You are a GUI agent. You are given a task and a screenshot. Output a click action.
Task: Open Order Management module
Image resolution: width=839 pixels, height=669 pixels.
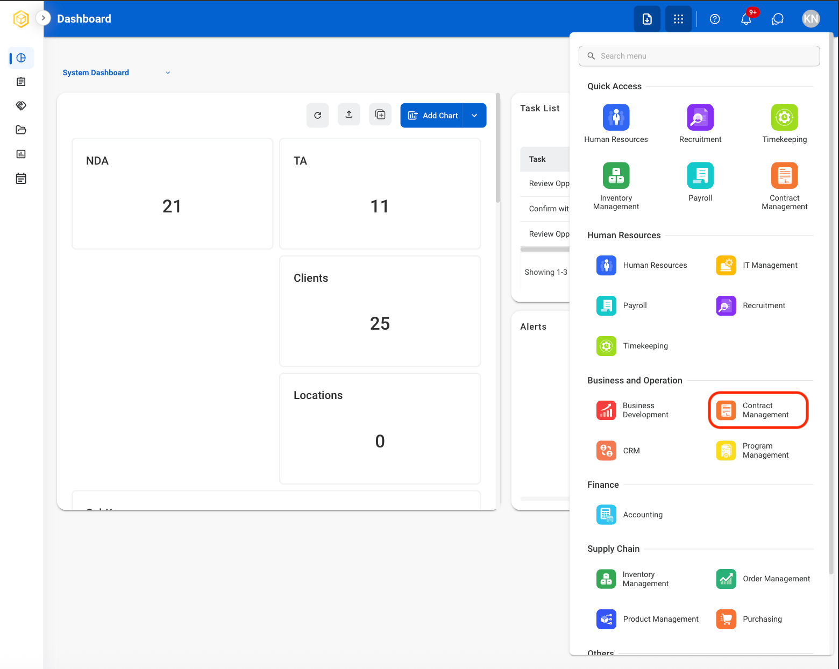coord(764,579)
